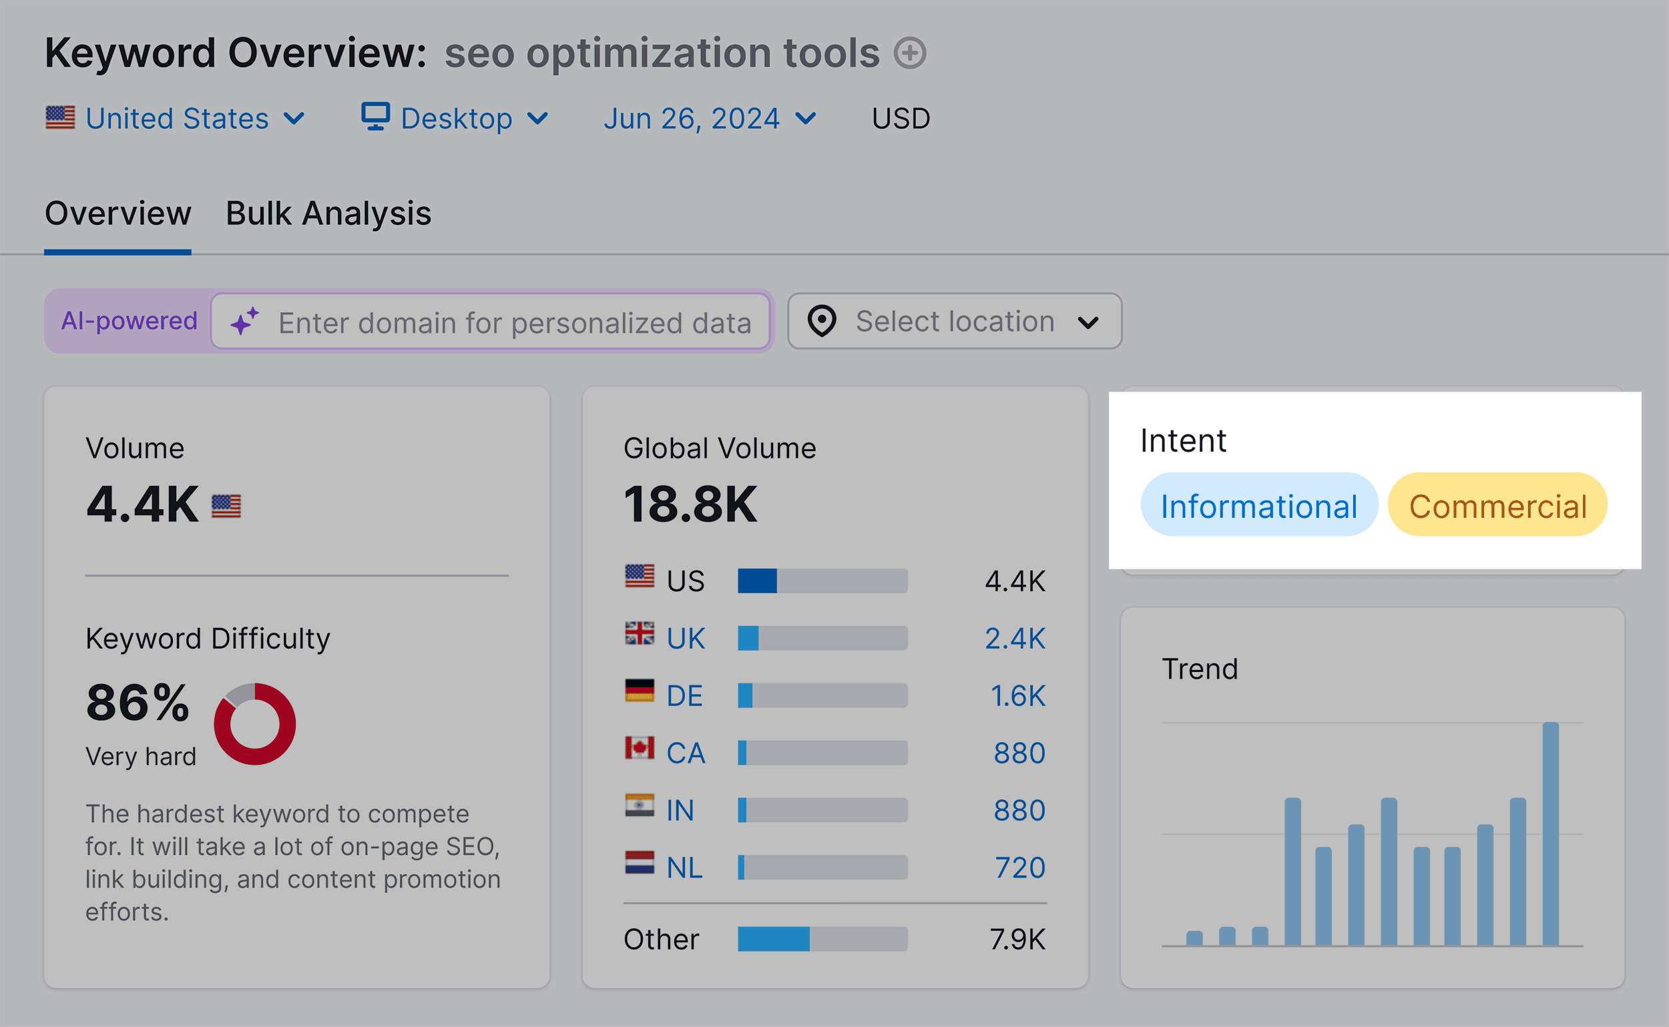1669x1027 pixels.
Task: Click the 7.9K Other volume value
Action: tap(1017, 940)
